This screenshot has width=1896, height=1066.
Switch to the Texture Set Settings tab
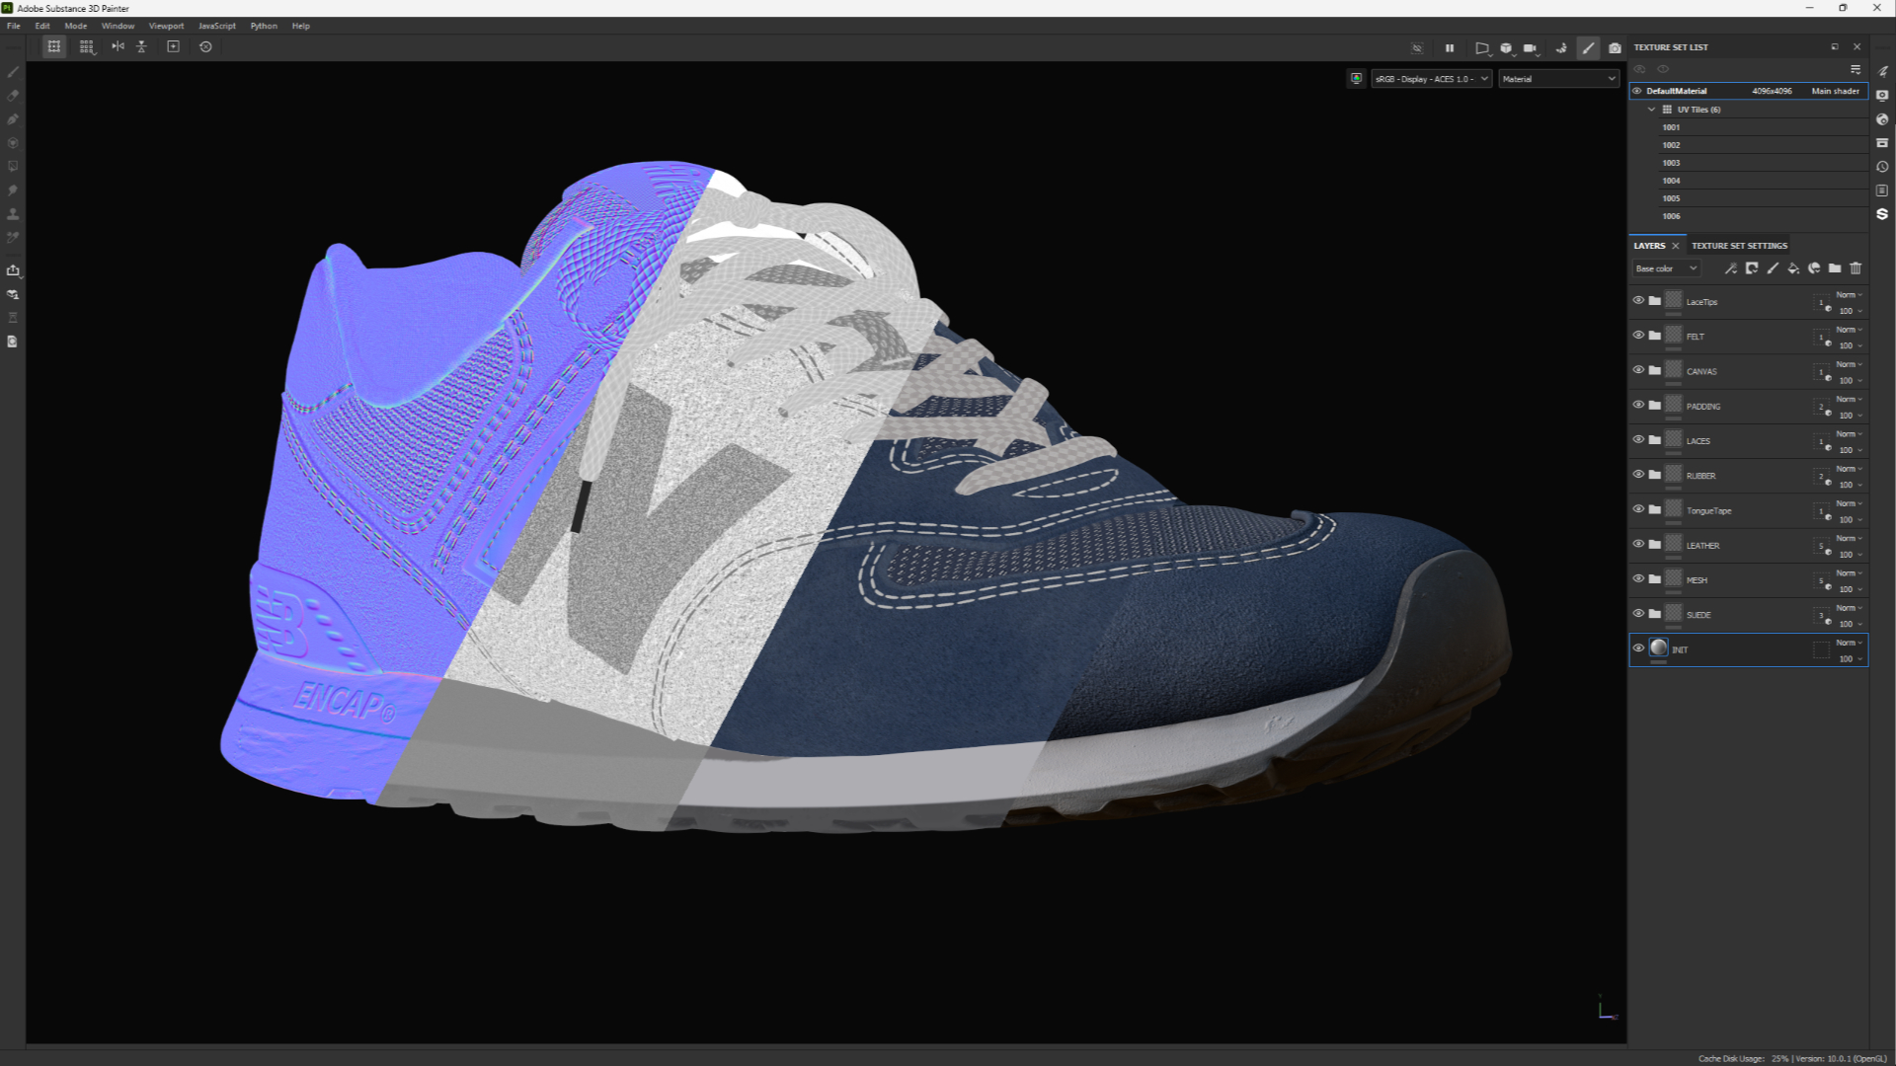tap(1739, 246)
